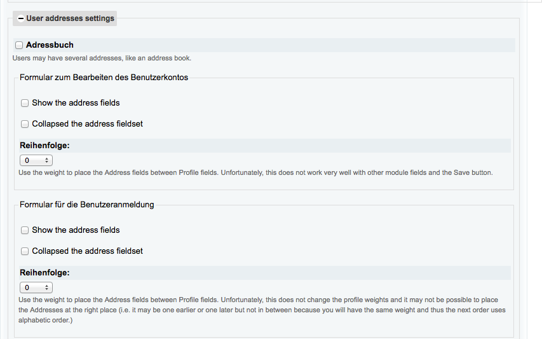Click the arrows of the Benutzeranmeldung weight selector
This screenshot has width=542, height=339.
47,287
